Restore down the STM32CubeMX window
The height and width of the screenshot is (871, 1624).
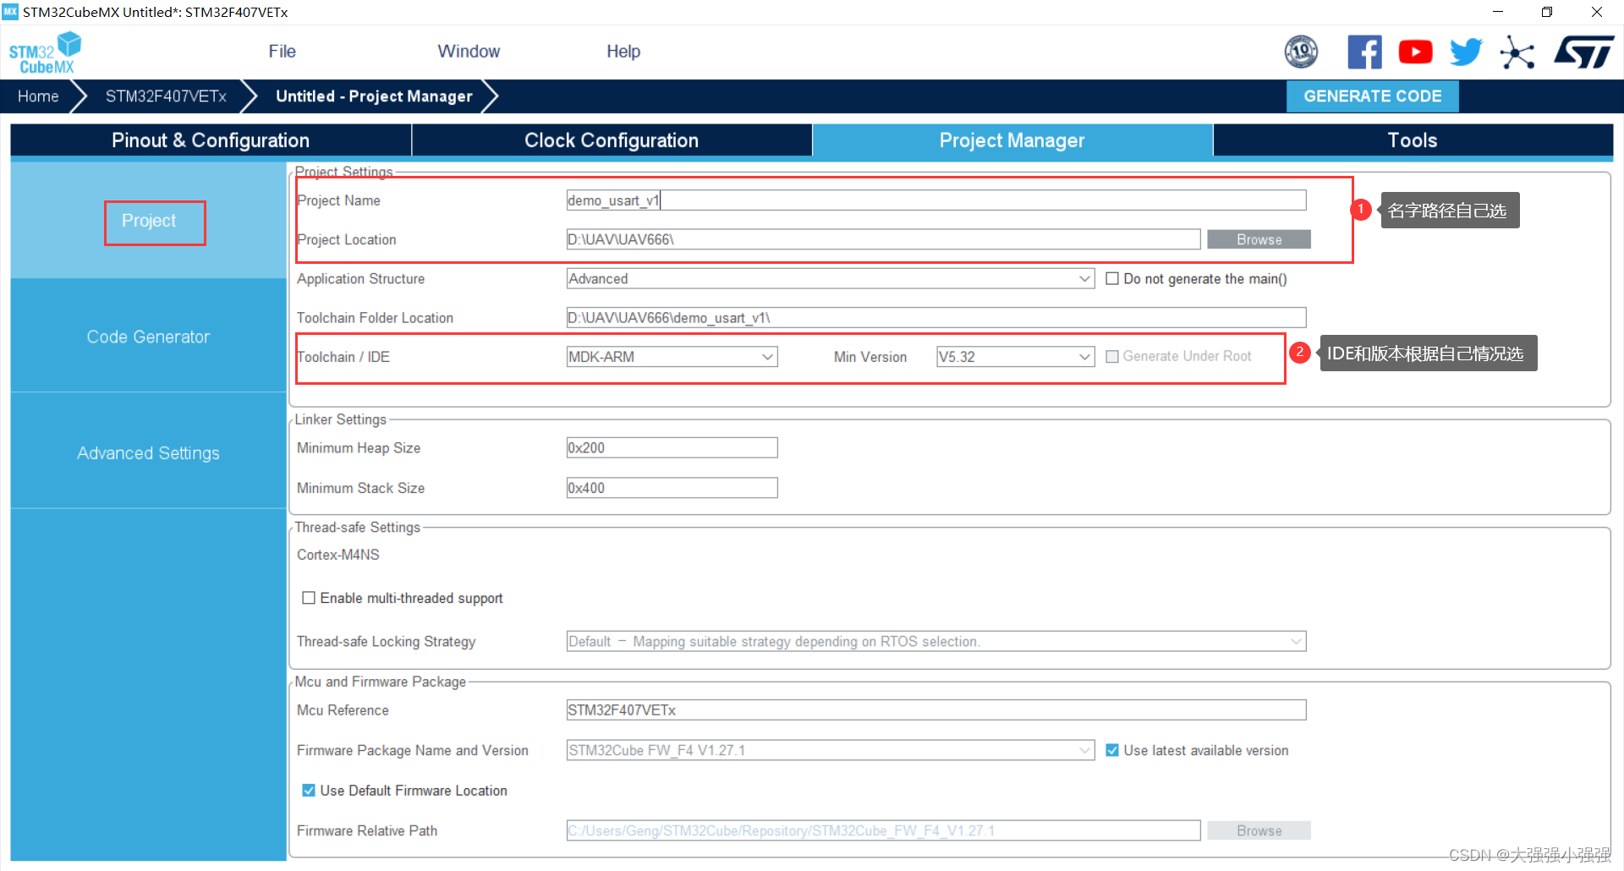[1547, 12]
